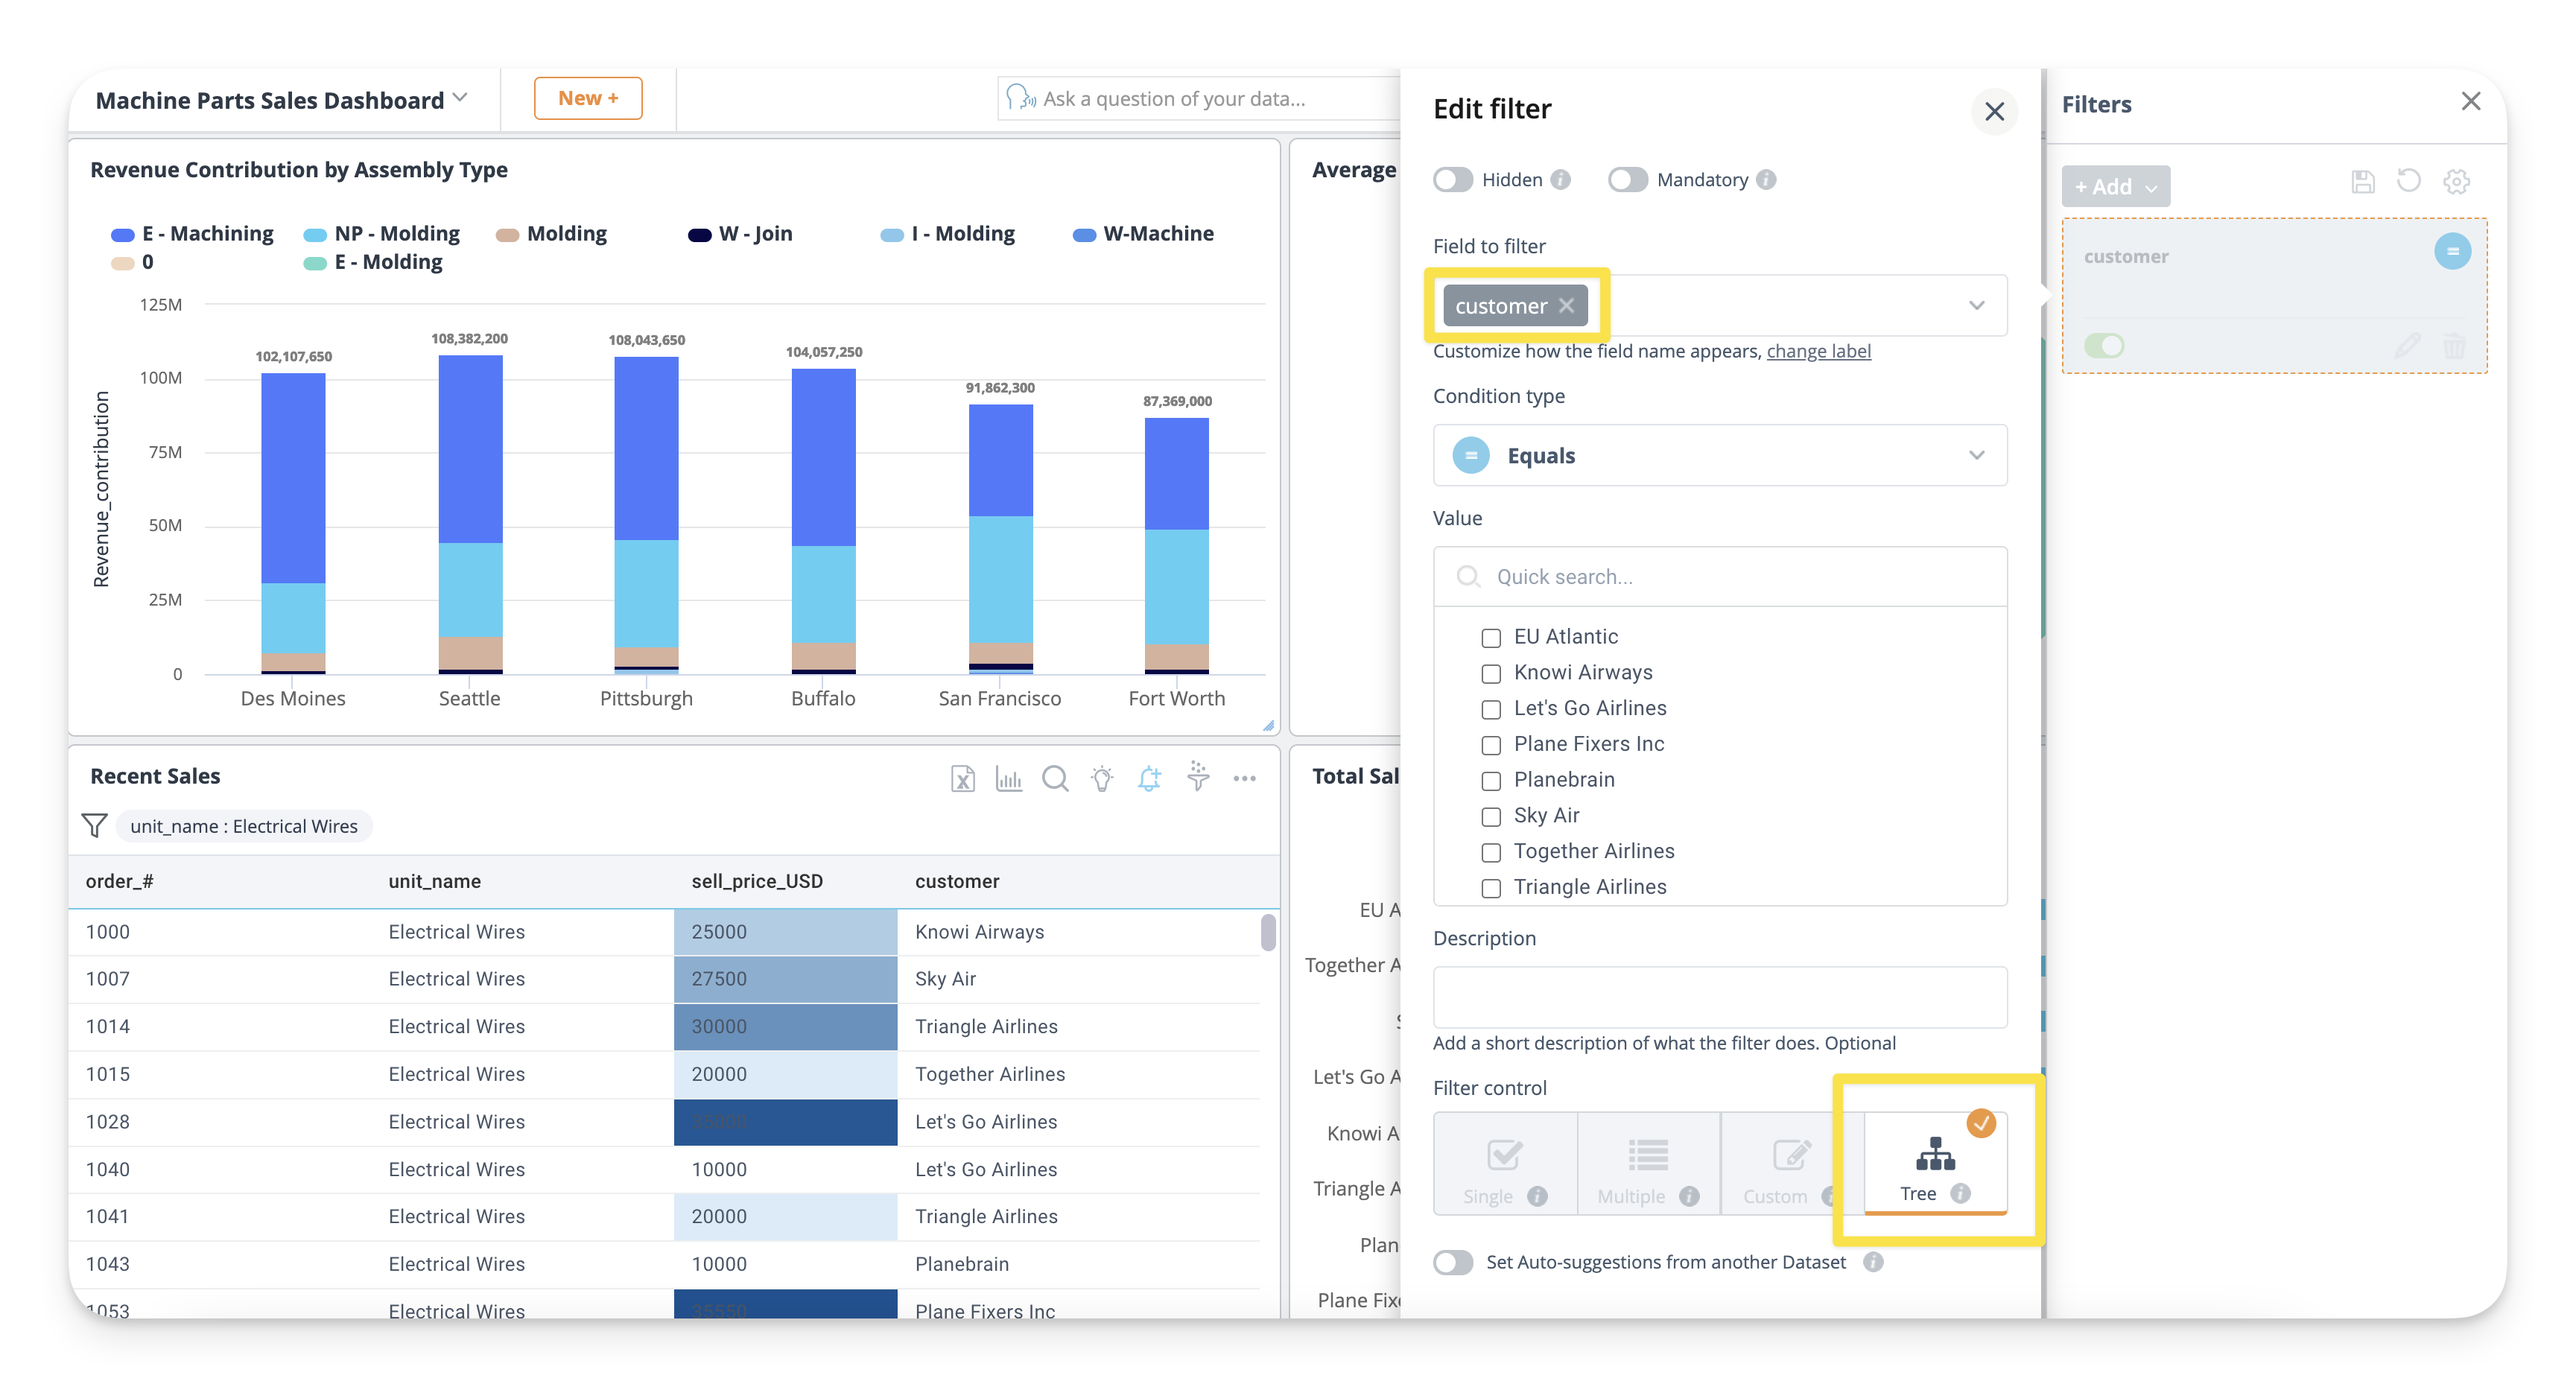This screenshot has height=1387, width=2576.
Task: Click the bar chart icon in Recent Sales
Action: tap(1008, 778)
